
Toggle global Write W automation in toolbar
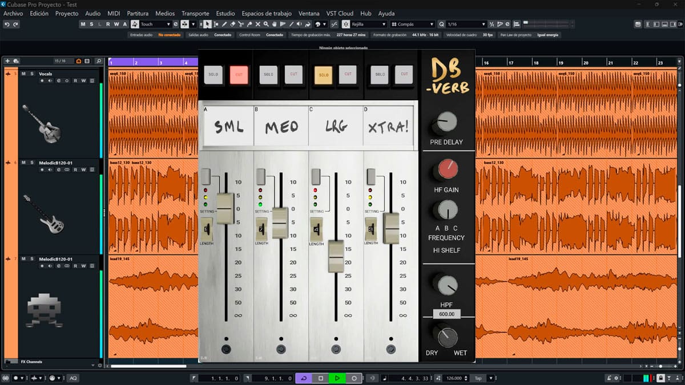coord(116,25)
